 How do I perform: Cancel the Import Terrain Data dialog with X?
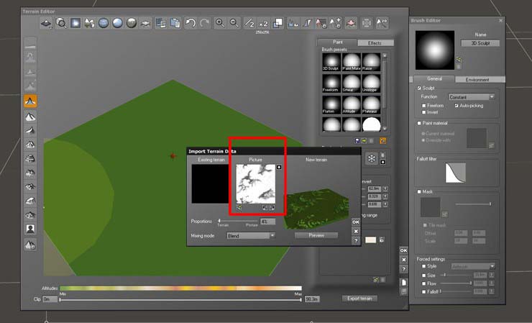[x=356, y=232]
